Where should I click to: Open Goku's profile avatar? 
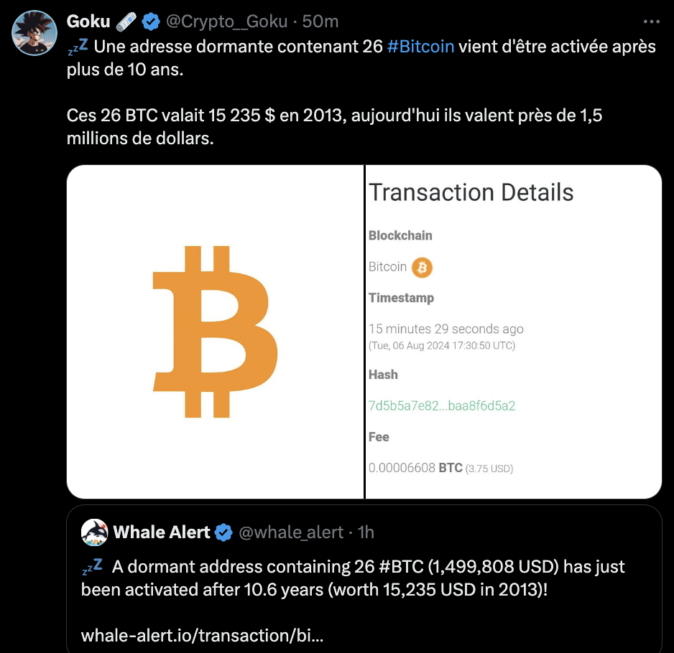(35, 33)
